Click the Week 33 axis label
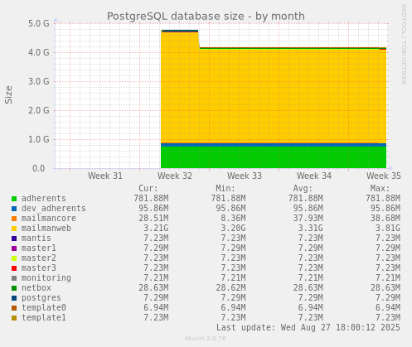 [245, 176]
